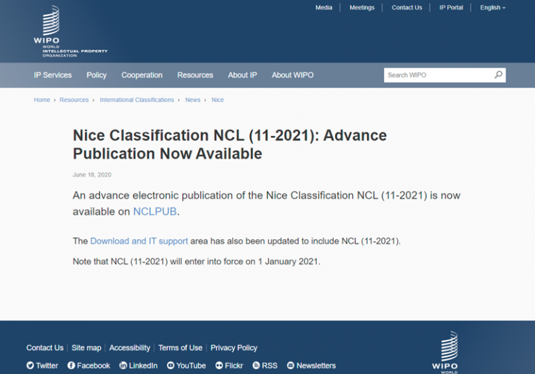Open the IP Services menu
This screenshot has height=374, width=535.
pos(53,75)
